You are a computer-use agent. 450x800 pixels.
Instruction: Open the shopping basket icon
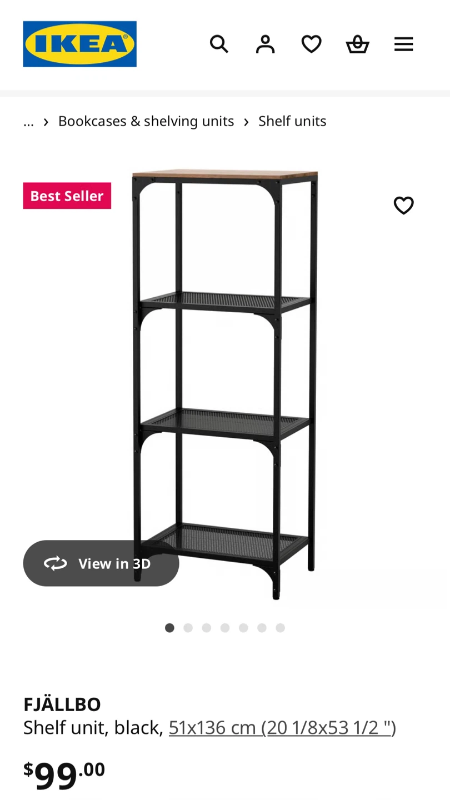(x=358, y=44)
